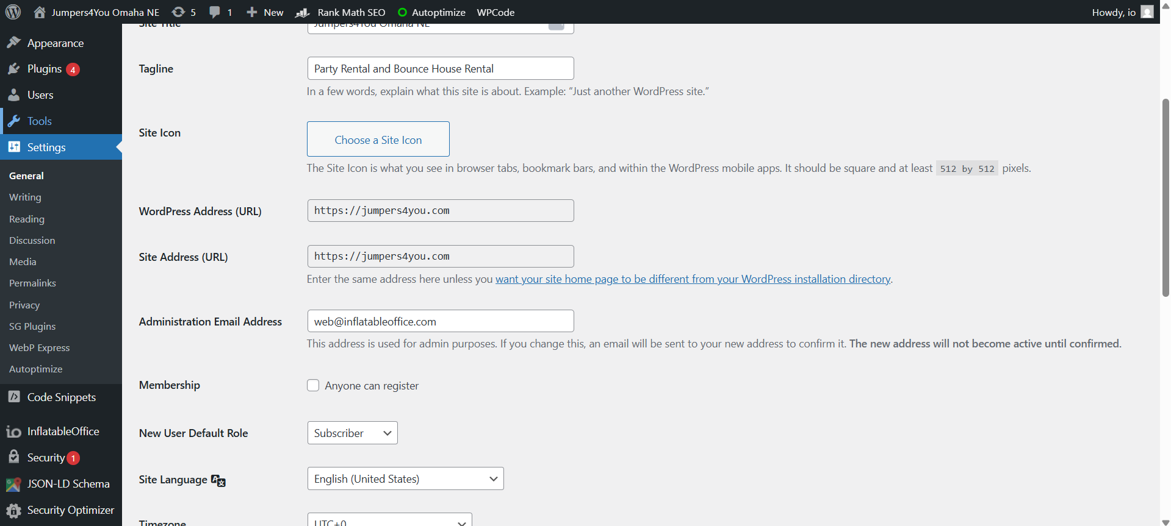Open the WordPress installation directory help link
The height and width of the screenshot is (526, 1171).
(693, 279)
